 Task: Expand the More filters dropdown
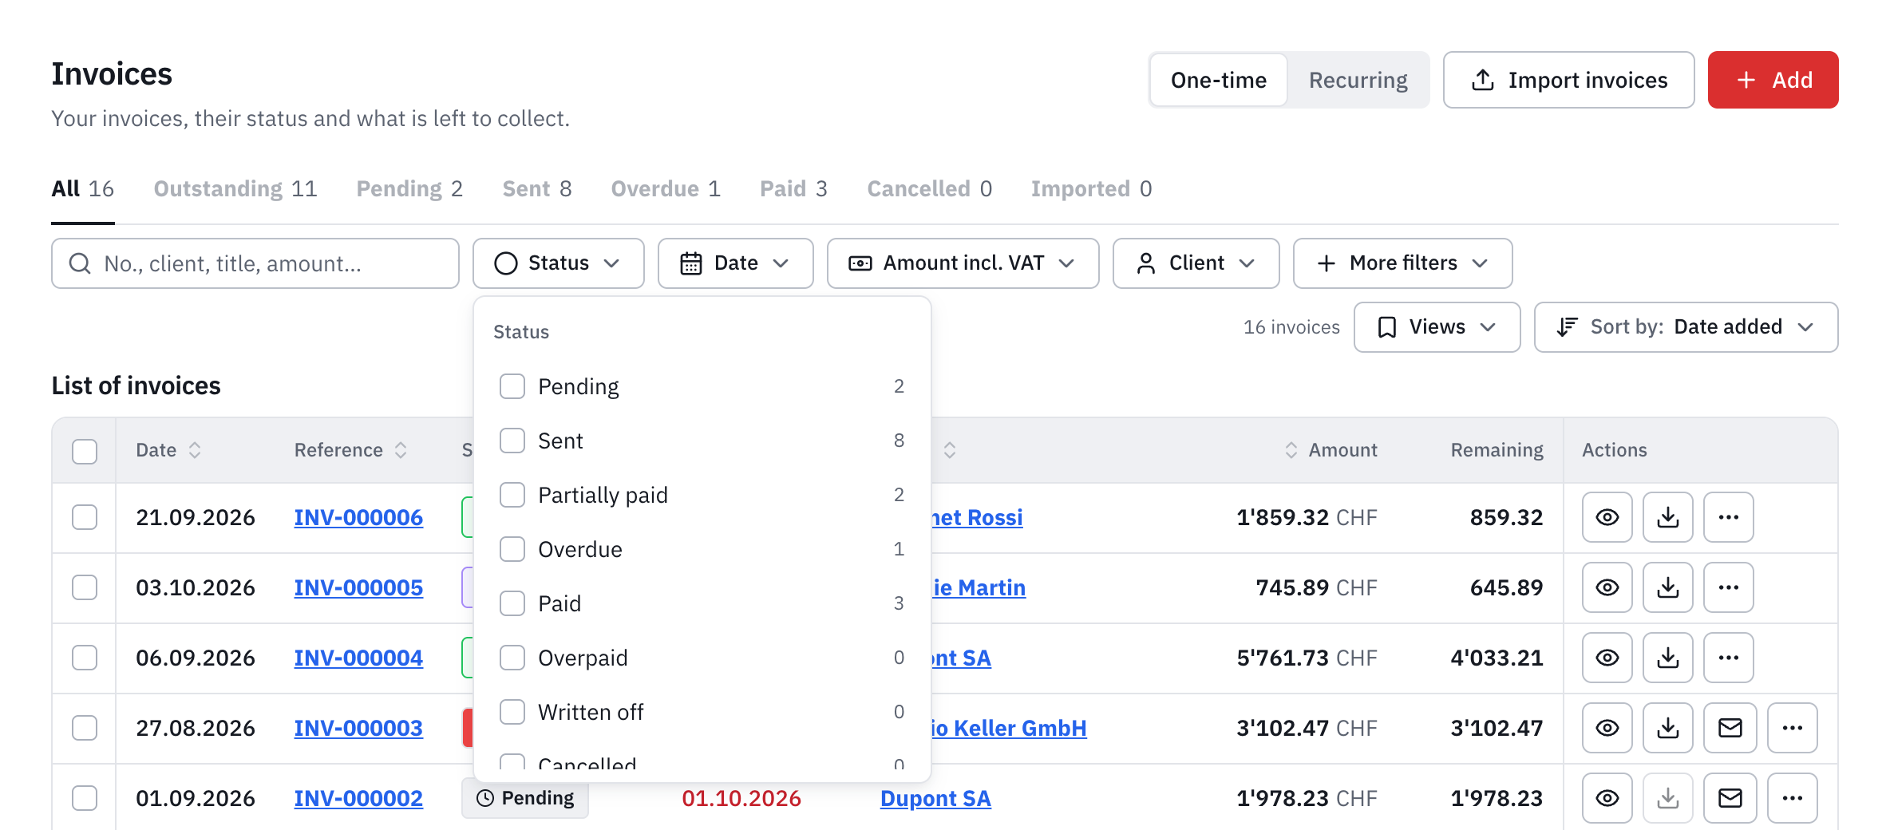tap(1402, 263)
